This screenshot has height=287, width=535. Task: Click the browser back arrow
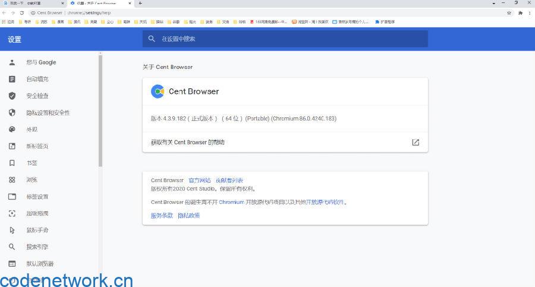[4, 12]
